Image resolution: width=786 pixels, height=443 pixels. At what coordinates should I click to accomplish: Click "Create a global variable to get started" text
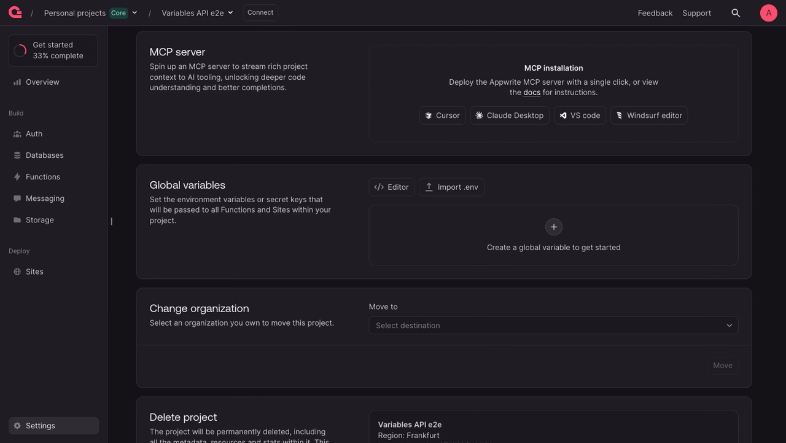[554, 248]
